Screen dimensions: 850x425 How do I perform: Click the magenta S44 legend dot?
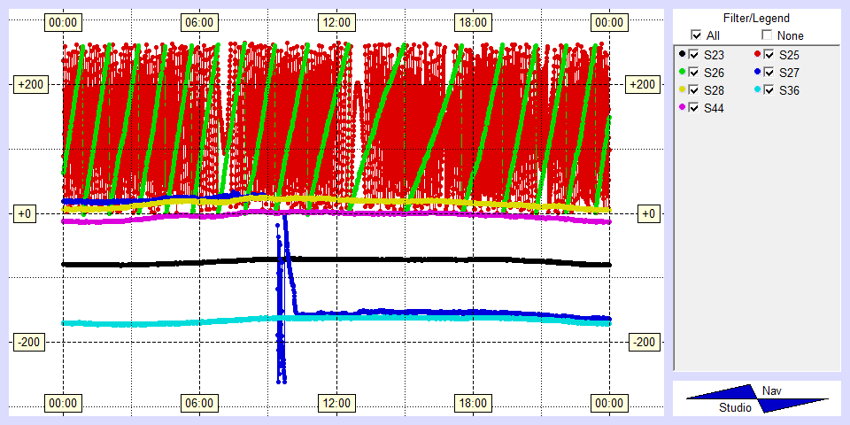point(681,108)
